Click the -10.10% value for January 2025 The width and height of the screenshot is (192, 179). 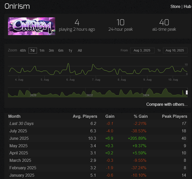tap(139, 175)
